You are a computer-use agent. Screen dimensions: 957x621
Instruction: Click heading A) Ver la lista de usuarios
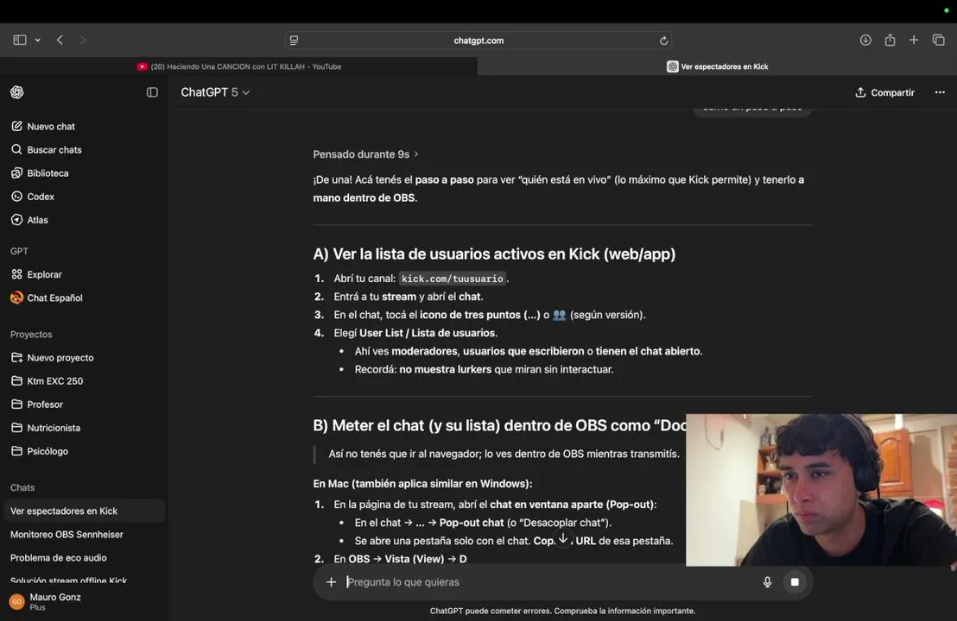coord(494,254)
